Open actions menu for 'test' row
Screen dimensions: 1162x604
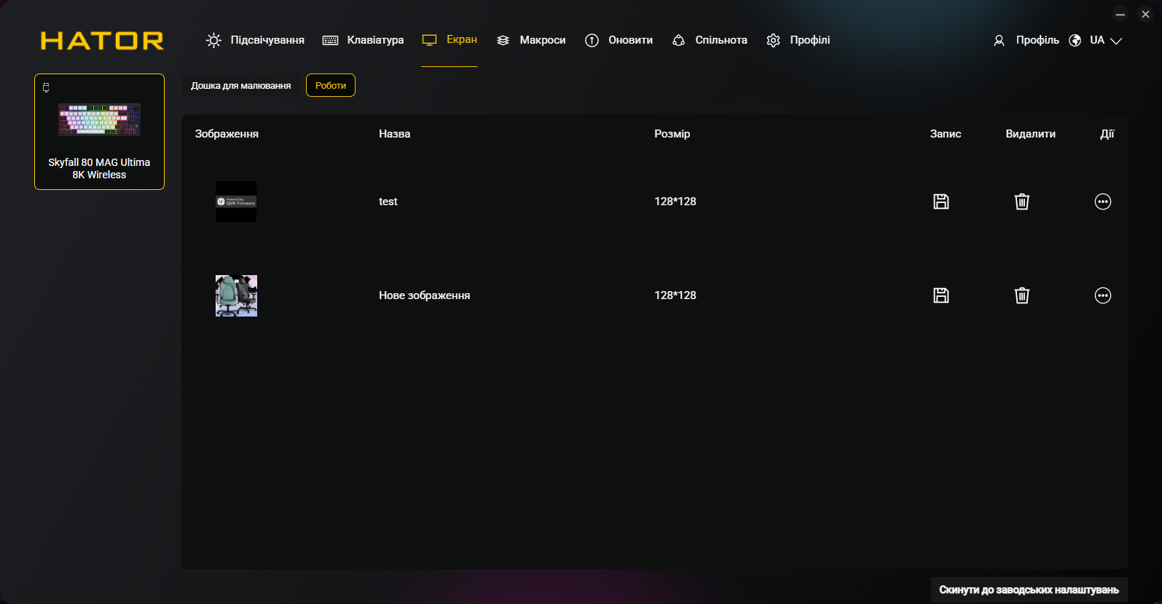[1103, 202]
